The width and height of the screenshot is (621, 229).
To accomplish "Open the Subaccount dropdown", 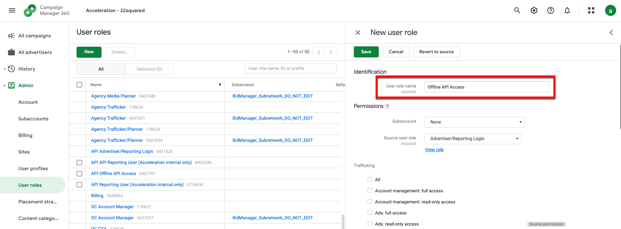I will click(475, 122).
